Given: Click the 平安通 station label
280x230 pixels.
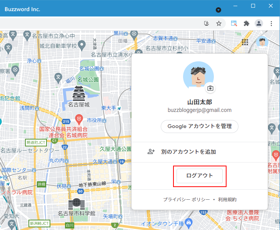Looking at the screenshot, I should pyautogui.click(x=206, y=41).
